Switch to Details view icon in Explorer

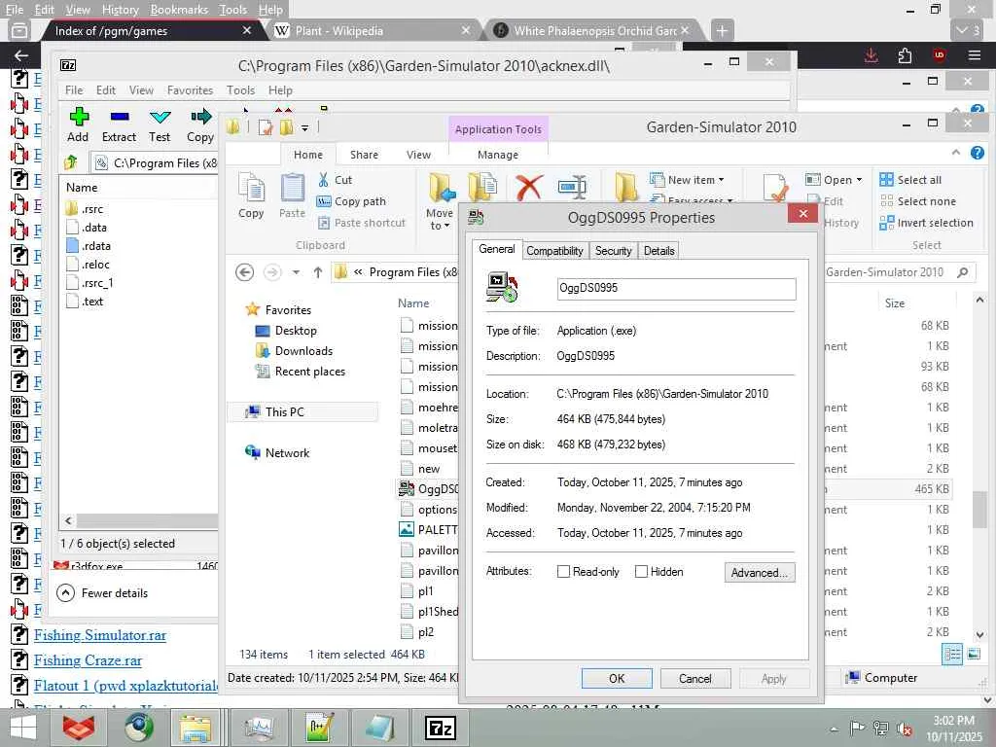point(952,654)
